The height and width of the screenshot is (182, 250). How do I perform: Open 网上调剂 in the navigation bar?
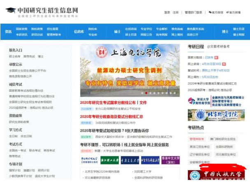[x=177, y=35]
